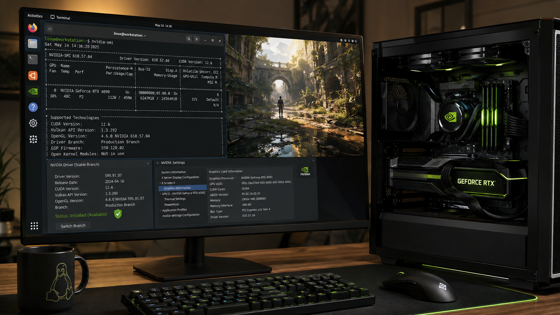
Task: Click the new tab button in Terminal header
Action: click(50, 29)
